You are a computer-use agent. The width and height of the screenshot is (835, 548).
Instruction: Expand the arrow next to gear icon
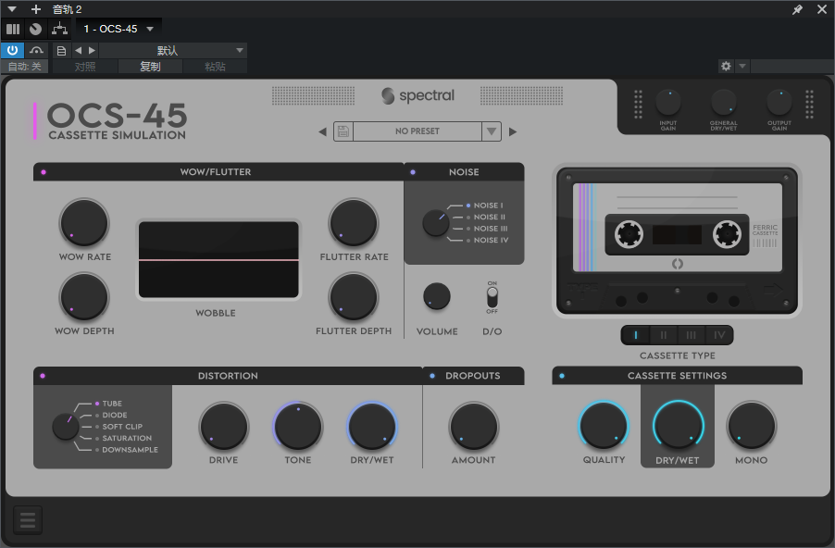coord(742,66)
